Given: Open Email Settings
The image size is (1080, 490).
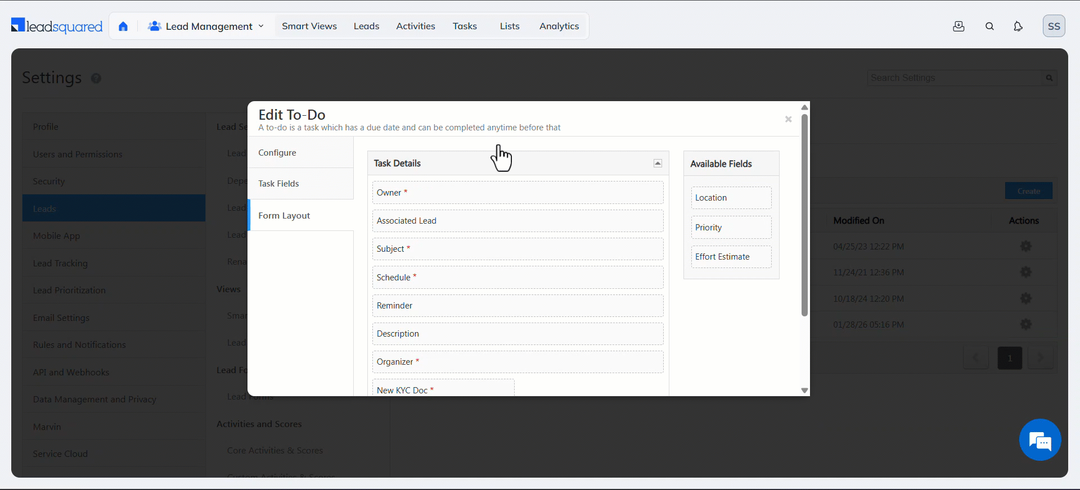Looking at the screenshot, I should point(114,317).
